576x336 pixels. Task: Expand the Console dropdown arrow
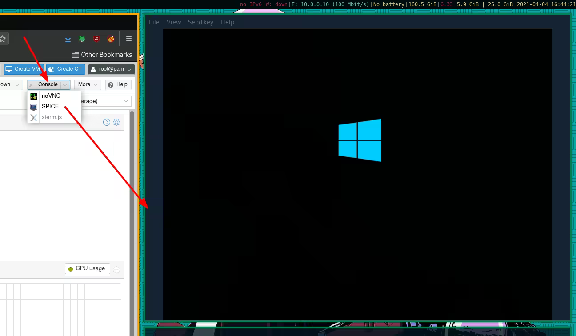click(x=65, y=84)
